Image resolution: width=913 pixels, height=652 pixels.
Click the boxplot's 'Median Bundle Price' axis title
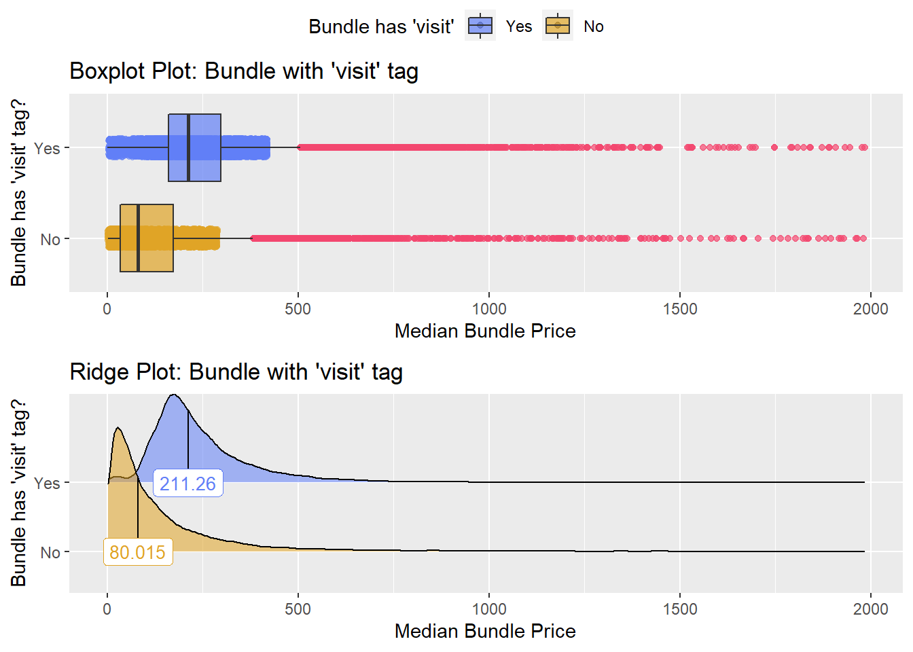(x=485, y=331)
